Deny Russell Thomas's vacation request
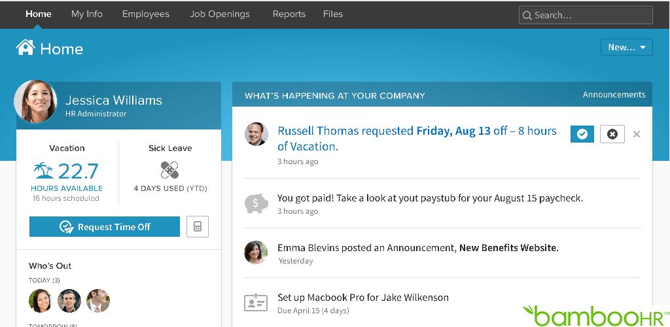This screenshot has height=327, width=670. tap(612, 133)
